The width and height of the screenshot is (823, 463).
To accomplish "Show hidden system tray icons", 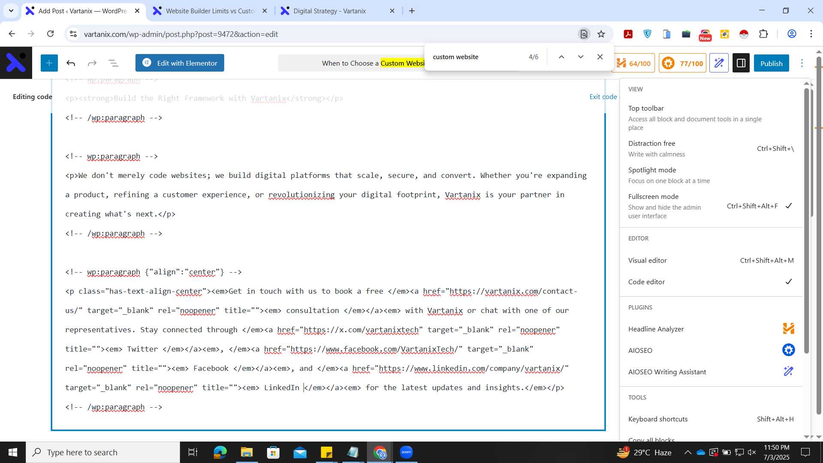I will coord(688,452).
